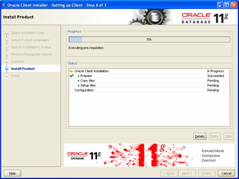Click the 8% installation progress bar
Image resolution: width=239 pixels, height=179 pixels.
click(149, 39)
